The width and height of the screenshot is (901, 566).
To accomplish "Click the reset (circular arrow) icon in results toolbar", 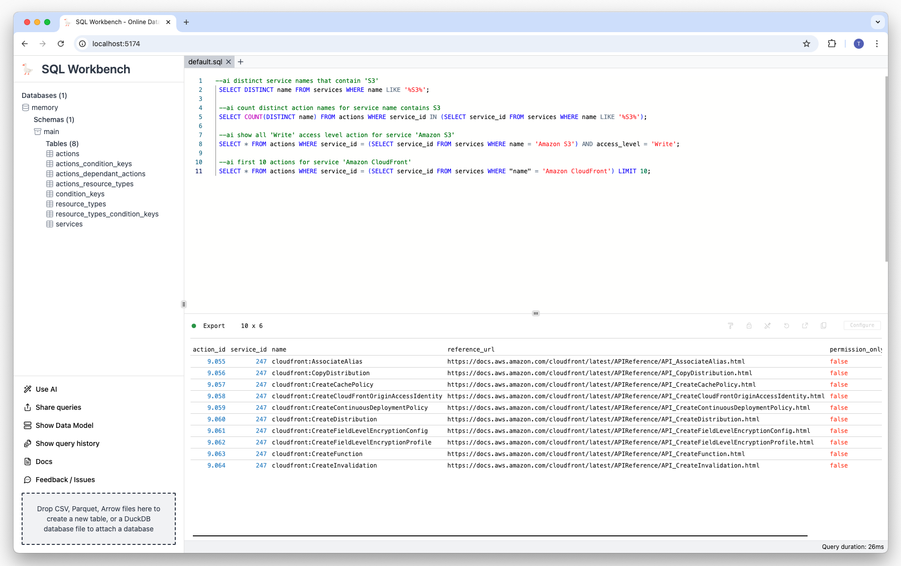I will point(786,326).
